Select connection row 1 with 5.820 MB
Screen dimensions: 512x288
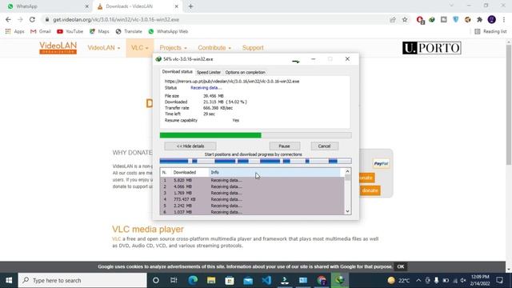(252, 180)
